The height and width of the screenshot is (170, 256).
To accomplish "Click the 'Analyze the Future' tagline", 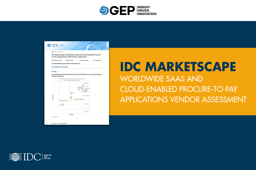I will coord(47,157).
